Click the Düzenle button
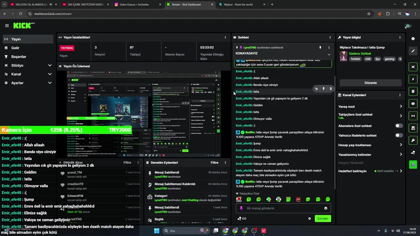The image size is (420, 236). [x=370, y=83]
